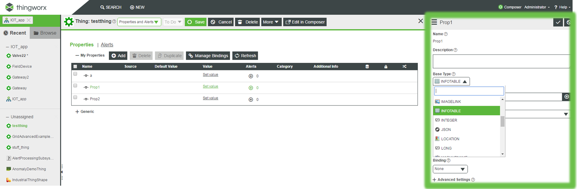This screenshot has width=577, height=189.
Task: Open AlertProcessingSubsystem entry
Action: point(30,158)
